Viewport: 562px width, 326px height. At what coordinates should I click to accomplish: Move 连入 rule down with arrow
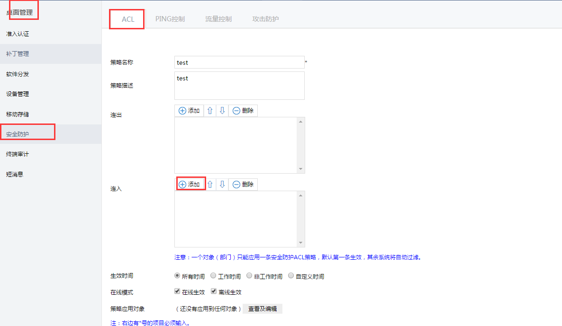point(222,185)
